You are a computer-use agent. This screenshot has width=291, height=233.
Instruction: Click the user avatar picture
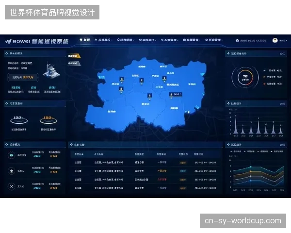click(275, 40)
